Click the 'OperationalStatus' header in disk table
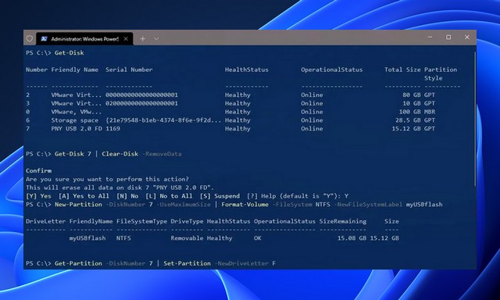 tap(331, 70)
